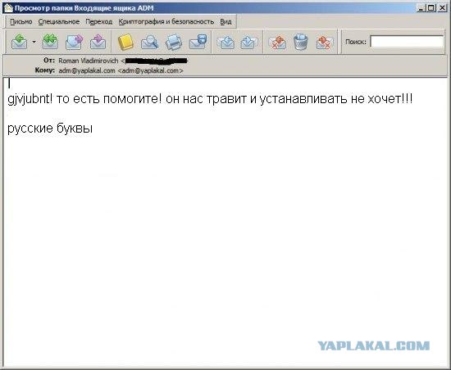This screenshot has width=451, height=370.
Task: Click the window title bar icon
Action: [x=9, y=8]
